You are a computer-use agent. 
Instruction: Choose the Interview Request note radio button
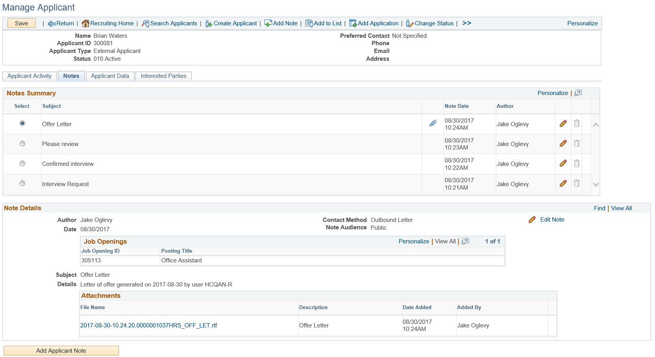22,183
